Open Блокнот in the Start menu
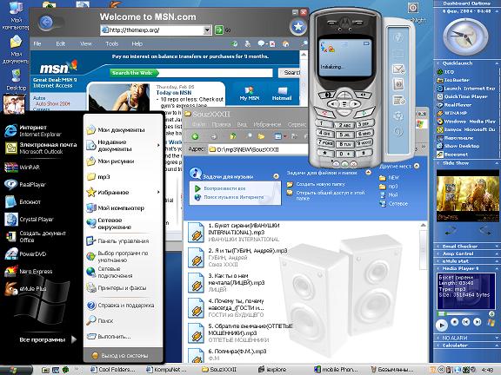The height and width of the screenshot is (375, 501). point(23,202)
